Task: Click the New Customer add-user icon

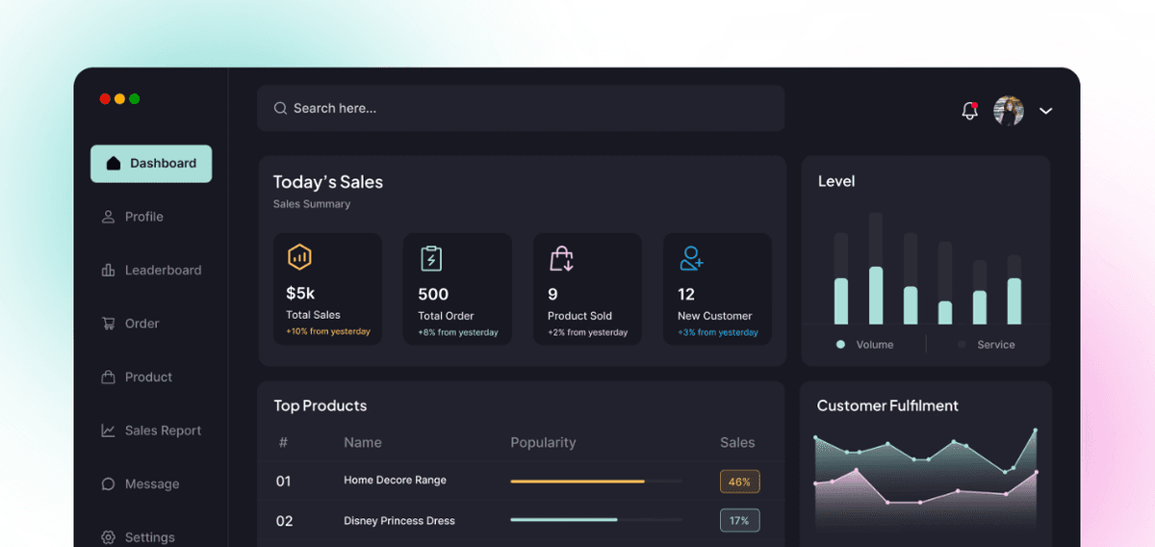Action: click(691, 258)
